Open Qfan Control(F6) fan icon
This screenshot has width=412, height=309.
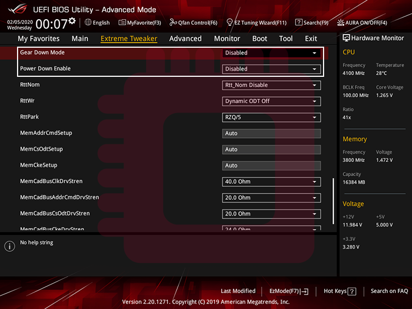[x=173, y=23]
